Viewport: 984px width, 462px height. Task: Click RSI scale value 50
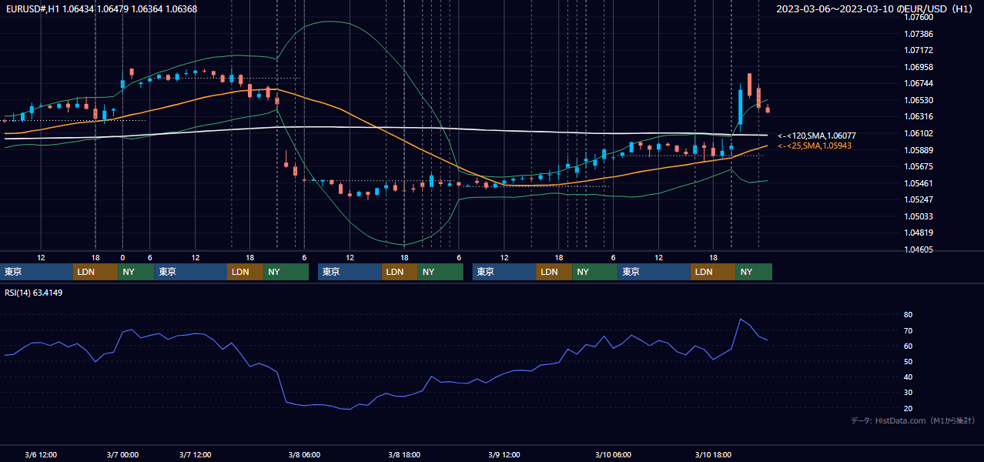908,362
